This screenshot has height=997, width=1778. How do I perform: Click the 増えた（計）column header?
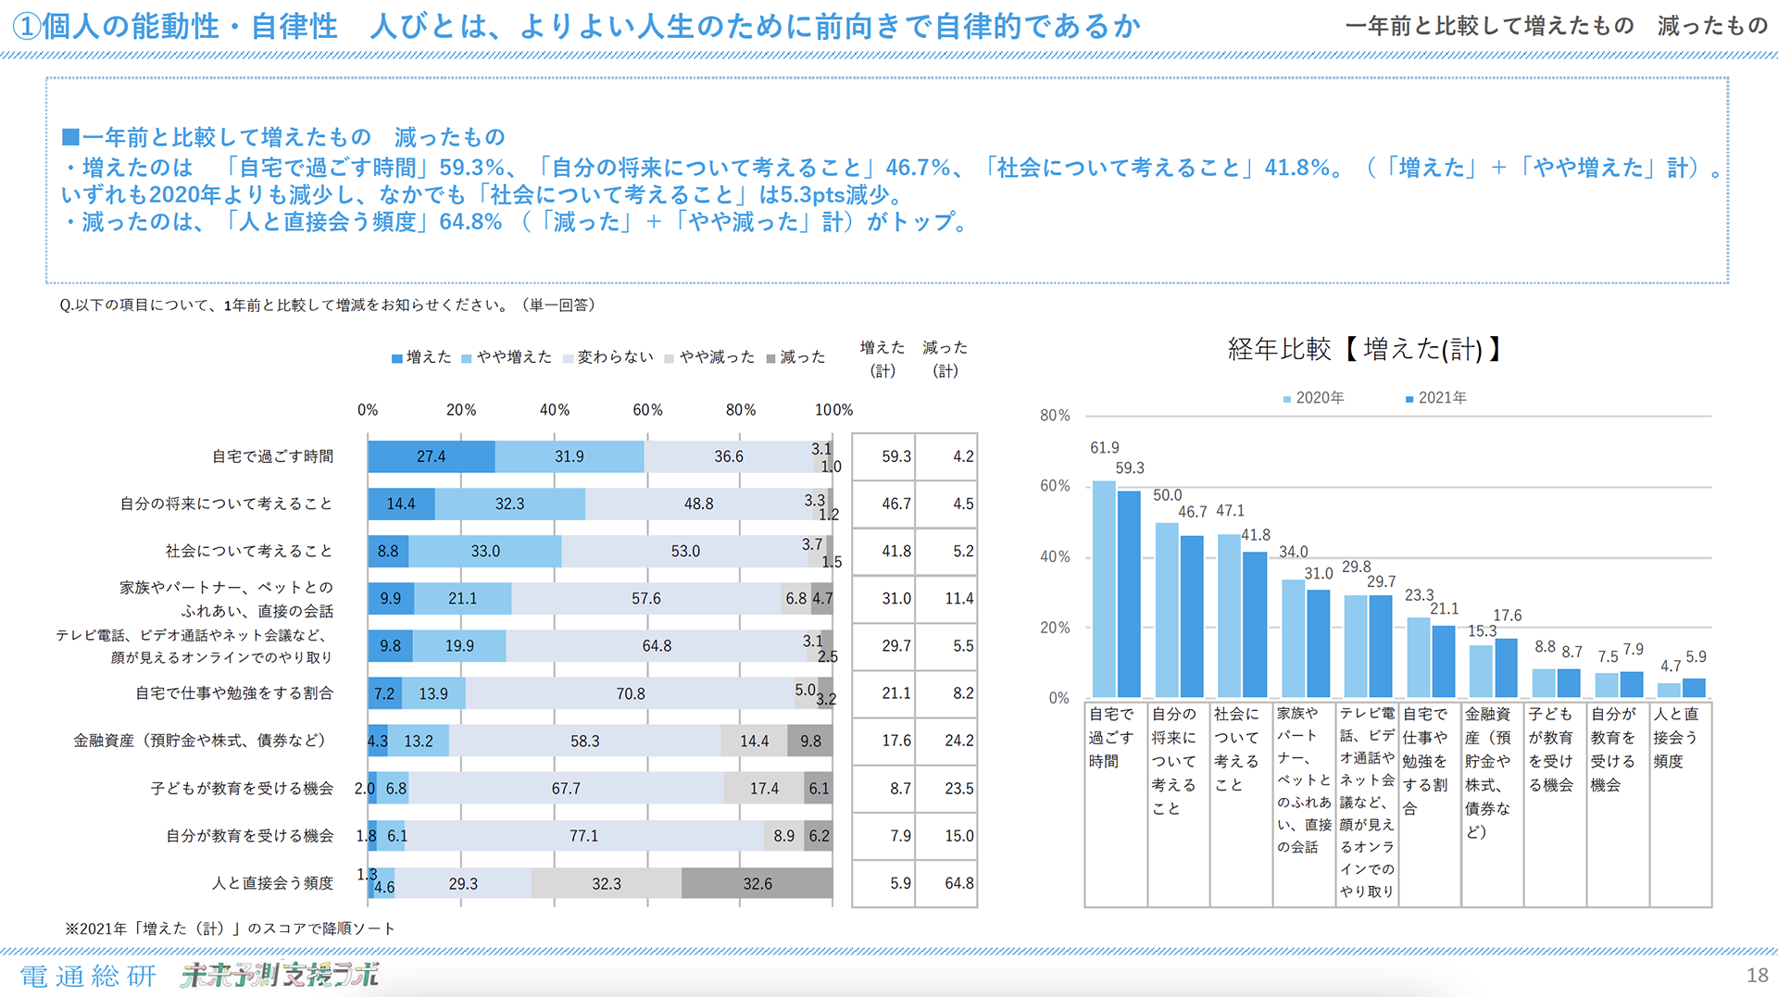point(883,358)
